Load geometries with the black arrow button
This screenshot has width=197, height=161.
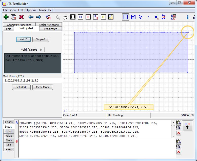click(187, 126)
